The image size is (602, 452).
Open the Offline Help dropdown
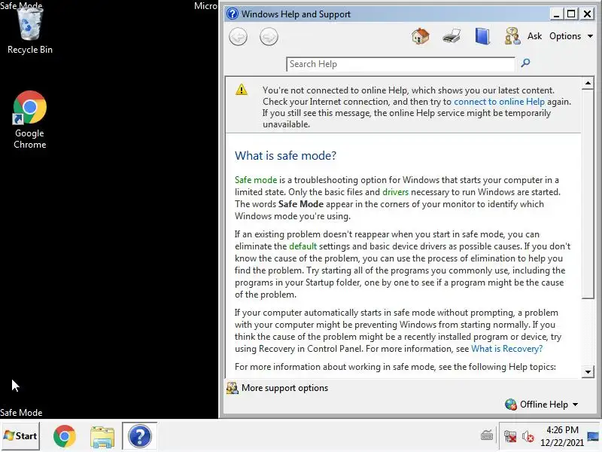click(x=541, y=405)
